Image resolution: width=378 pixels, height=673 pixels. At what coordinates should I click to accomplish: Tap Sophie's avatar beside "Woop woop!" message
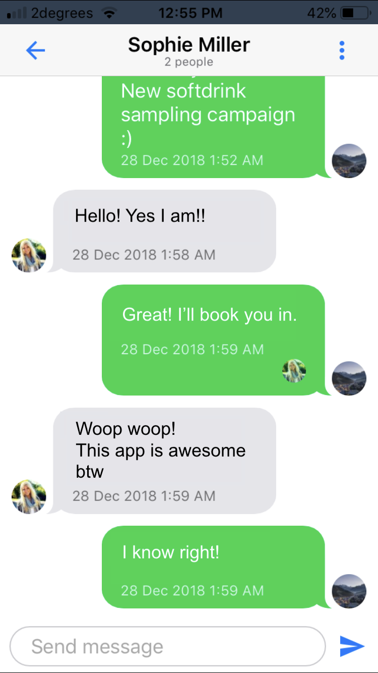[29, 497]
